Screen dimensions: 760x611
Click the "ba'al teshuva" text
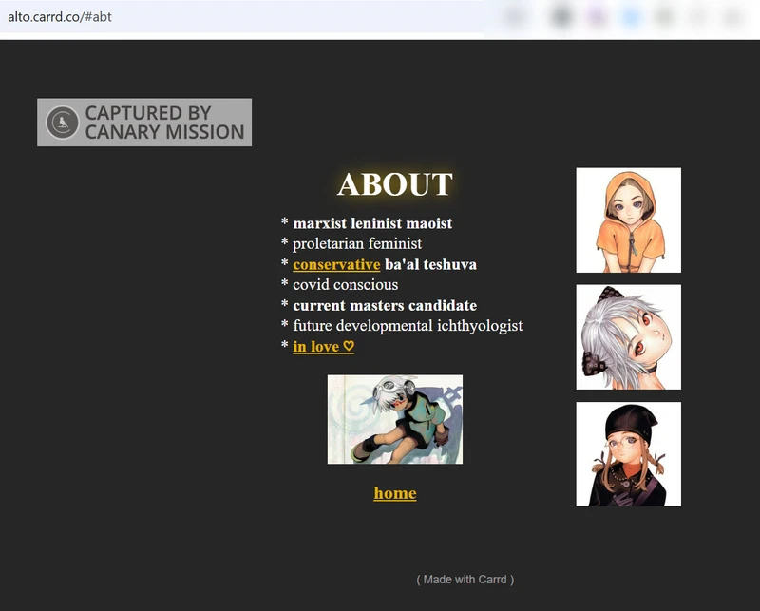pos(430,264)
